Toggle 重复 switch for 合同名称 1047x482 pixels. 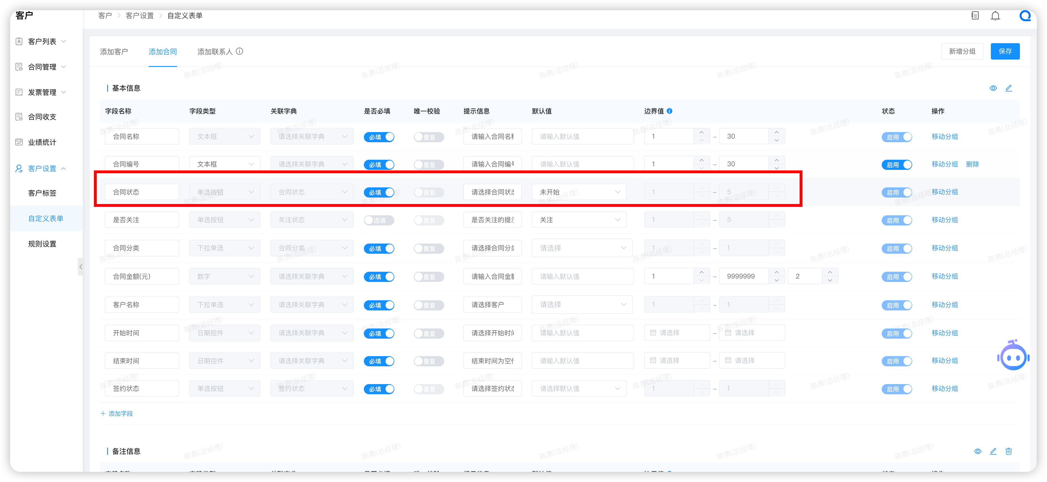point(429,137)
